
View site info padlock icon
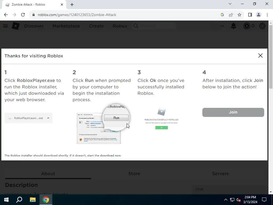coord(34,15)
